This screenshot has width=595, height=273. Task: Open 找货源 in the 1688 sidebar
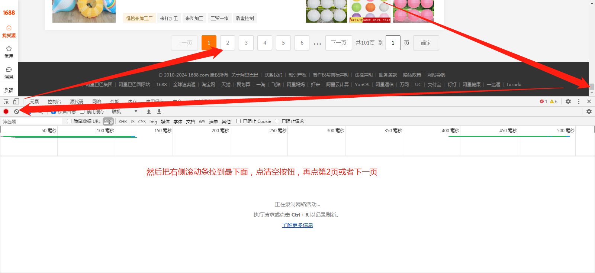pyautogui.click(x=9, y=32)
